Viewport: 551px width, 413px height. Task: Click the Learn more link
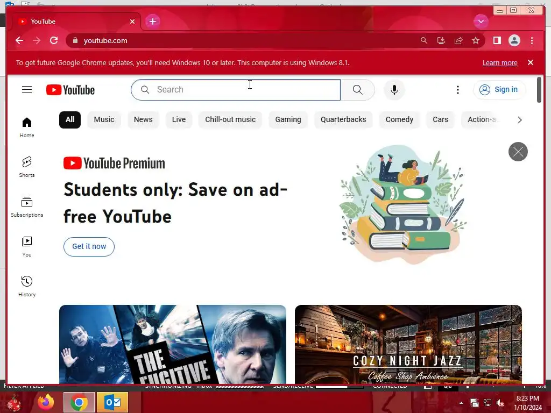coord(500,62)
